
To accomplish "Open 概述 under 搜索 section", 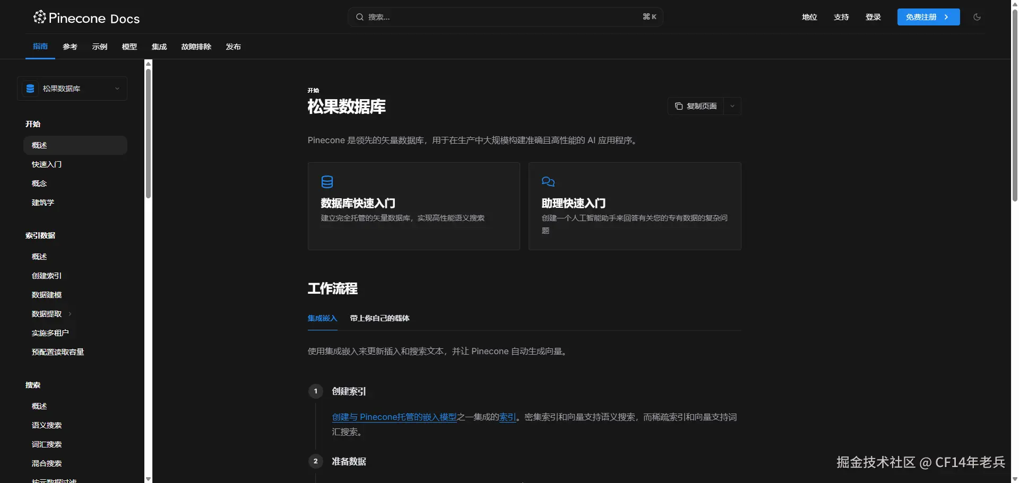I will tap(75, 406).
